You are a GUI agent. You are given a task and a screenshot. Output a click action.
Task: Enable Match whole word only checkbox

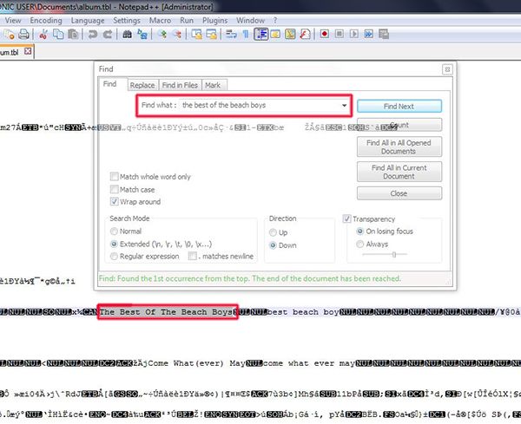tap(115, 176)
